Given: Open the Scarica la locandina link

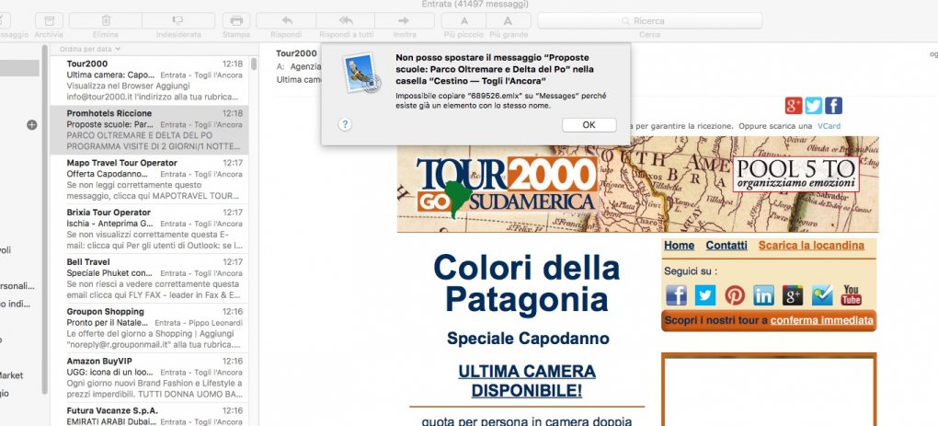Looking at the screenshot, I should point(810,246).
